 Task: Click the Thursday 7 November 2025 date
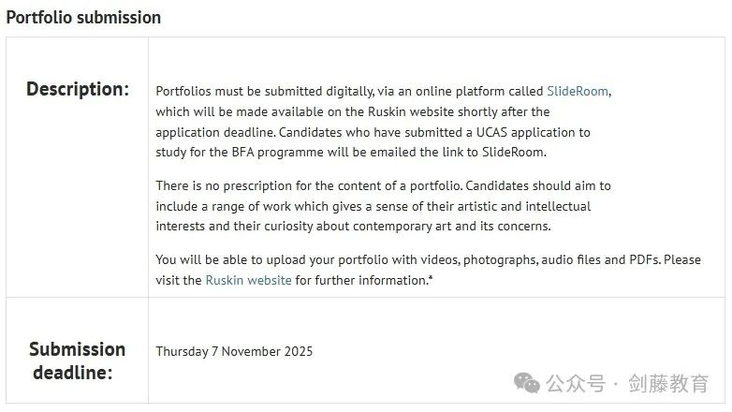click(x=234, y=351)
